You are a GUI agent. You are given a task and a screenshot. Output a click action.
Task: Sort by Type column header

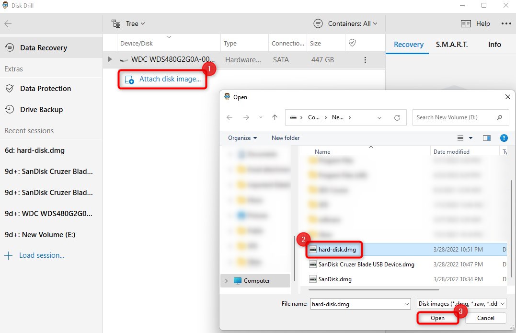tap(244, 43)
